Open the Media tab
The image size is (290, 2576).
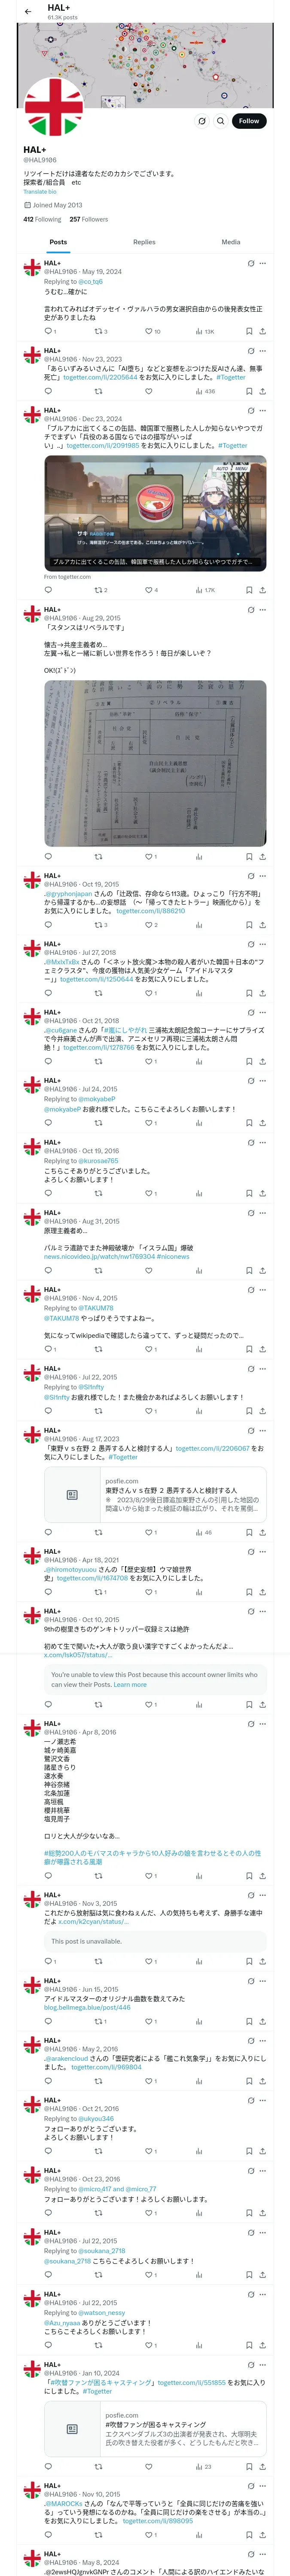231,242
